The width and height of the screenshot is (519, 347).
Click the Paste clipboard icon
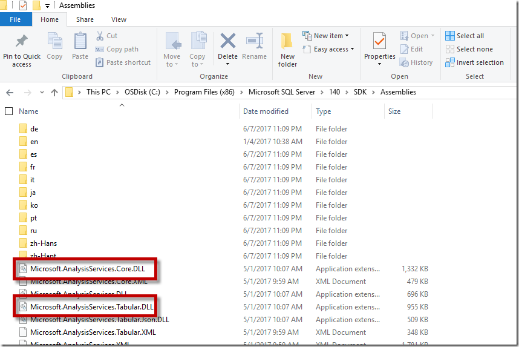[80, 41]
